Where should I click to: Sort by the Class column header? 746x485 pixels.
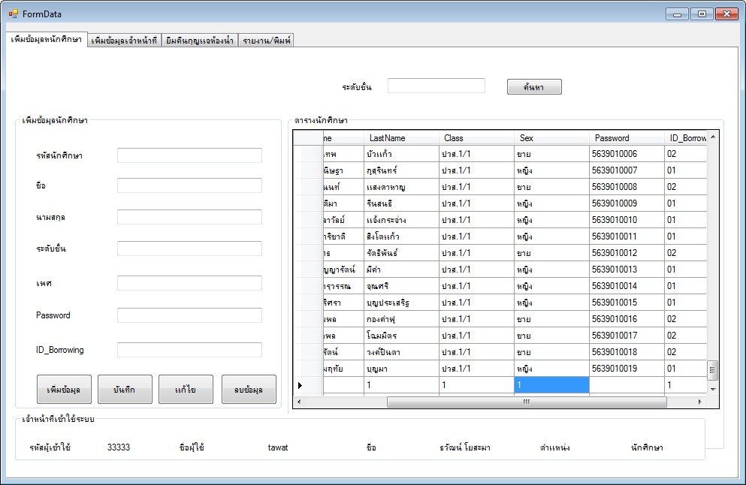pyautogui.click(x=477, y=138)
